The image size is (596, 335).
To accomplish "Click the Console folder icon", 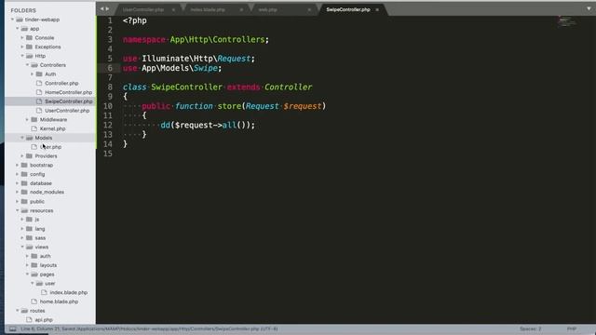I will tap(29, 37).
